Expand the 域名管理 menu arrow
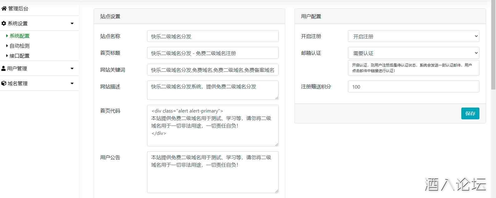Viewport: 496px width, 198px height. pyautogui.click(x=72, y=84)
